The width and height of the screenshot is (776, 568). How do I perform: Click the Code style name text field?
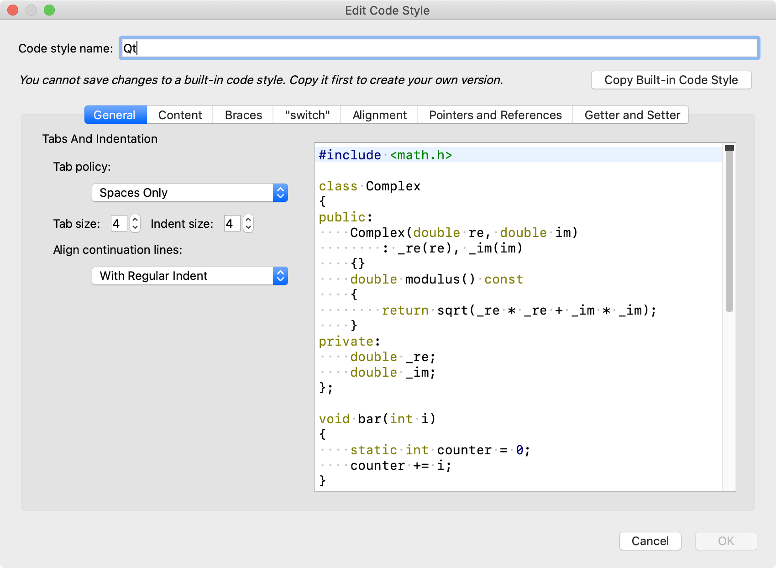tap(438, 48)
